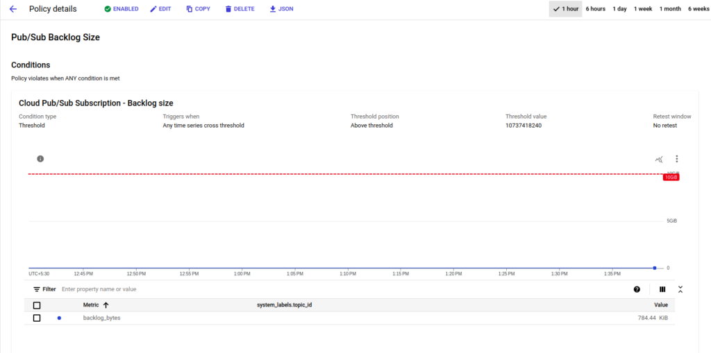Click the blue data point at chart end
The height and width of the screenshot is (353, 711).
pyautogui.click(x=655, y=268)
